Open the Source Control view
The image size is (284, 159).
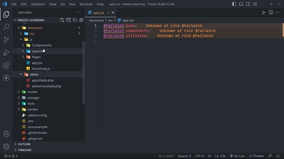coord(6,40)
